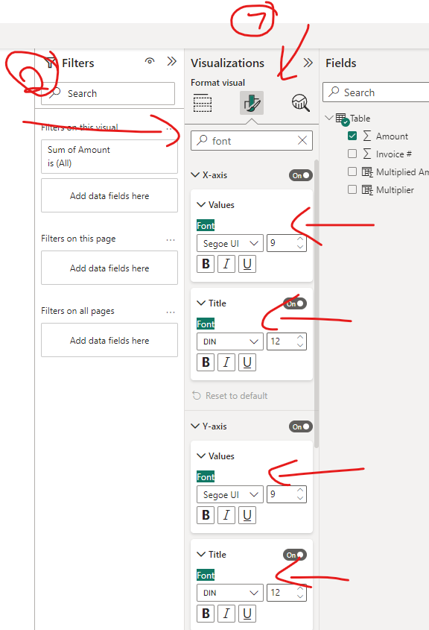Turn off the Y-axis Title toggle

[x=294, y=555]
